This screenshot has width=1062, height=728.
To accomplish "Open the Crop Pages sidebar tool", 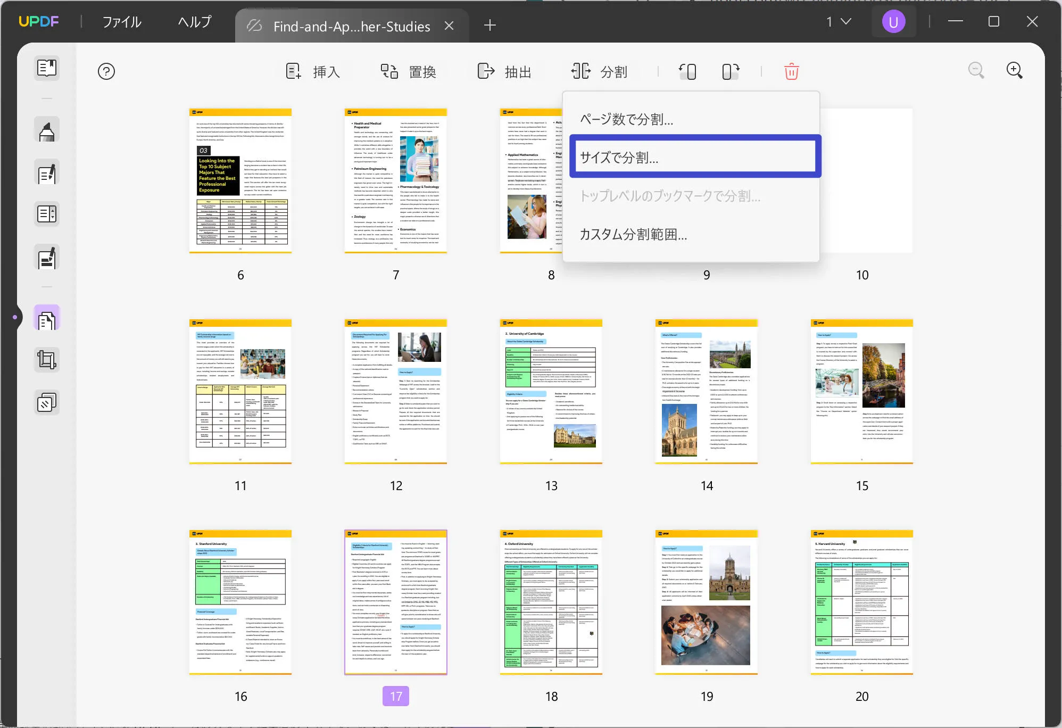I will [x=47, y=360].
